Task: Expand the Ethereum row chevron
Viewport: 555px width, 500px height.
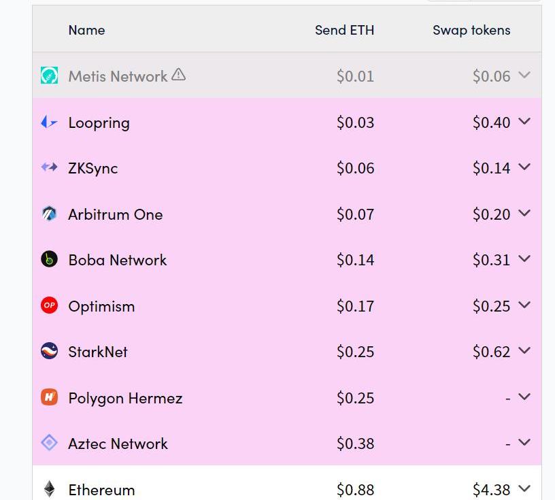Action: click(x=524, y=488)
